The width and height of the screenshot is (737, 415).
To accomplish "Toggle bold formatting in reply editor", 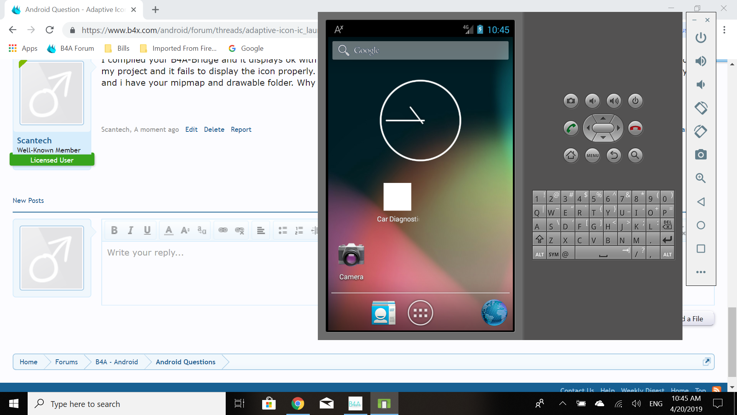I will pos(114,230).
